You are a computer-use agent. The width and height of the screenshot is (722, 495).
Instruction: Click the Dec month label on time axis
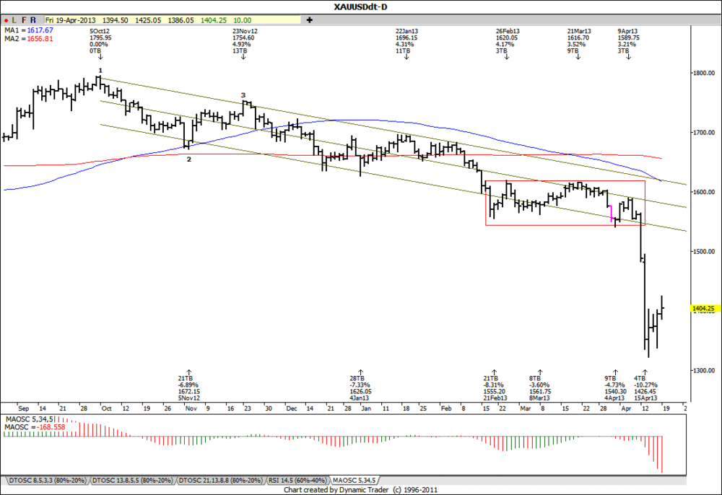(x=292, y=408)
